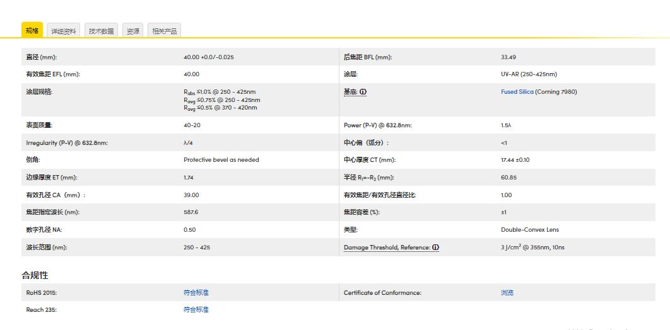Click the underlined 基底 label
Viewport: 670px width, 330px height.
tap(350, 92)
